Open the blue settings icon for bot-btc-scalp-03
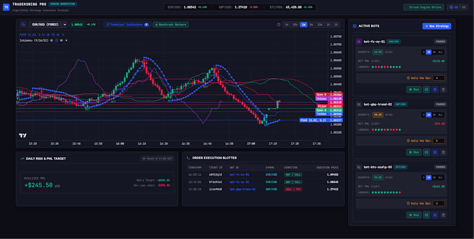Image resolution: width=474 pixels, height=239 pixels. [435, 215]
